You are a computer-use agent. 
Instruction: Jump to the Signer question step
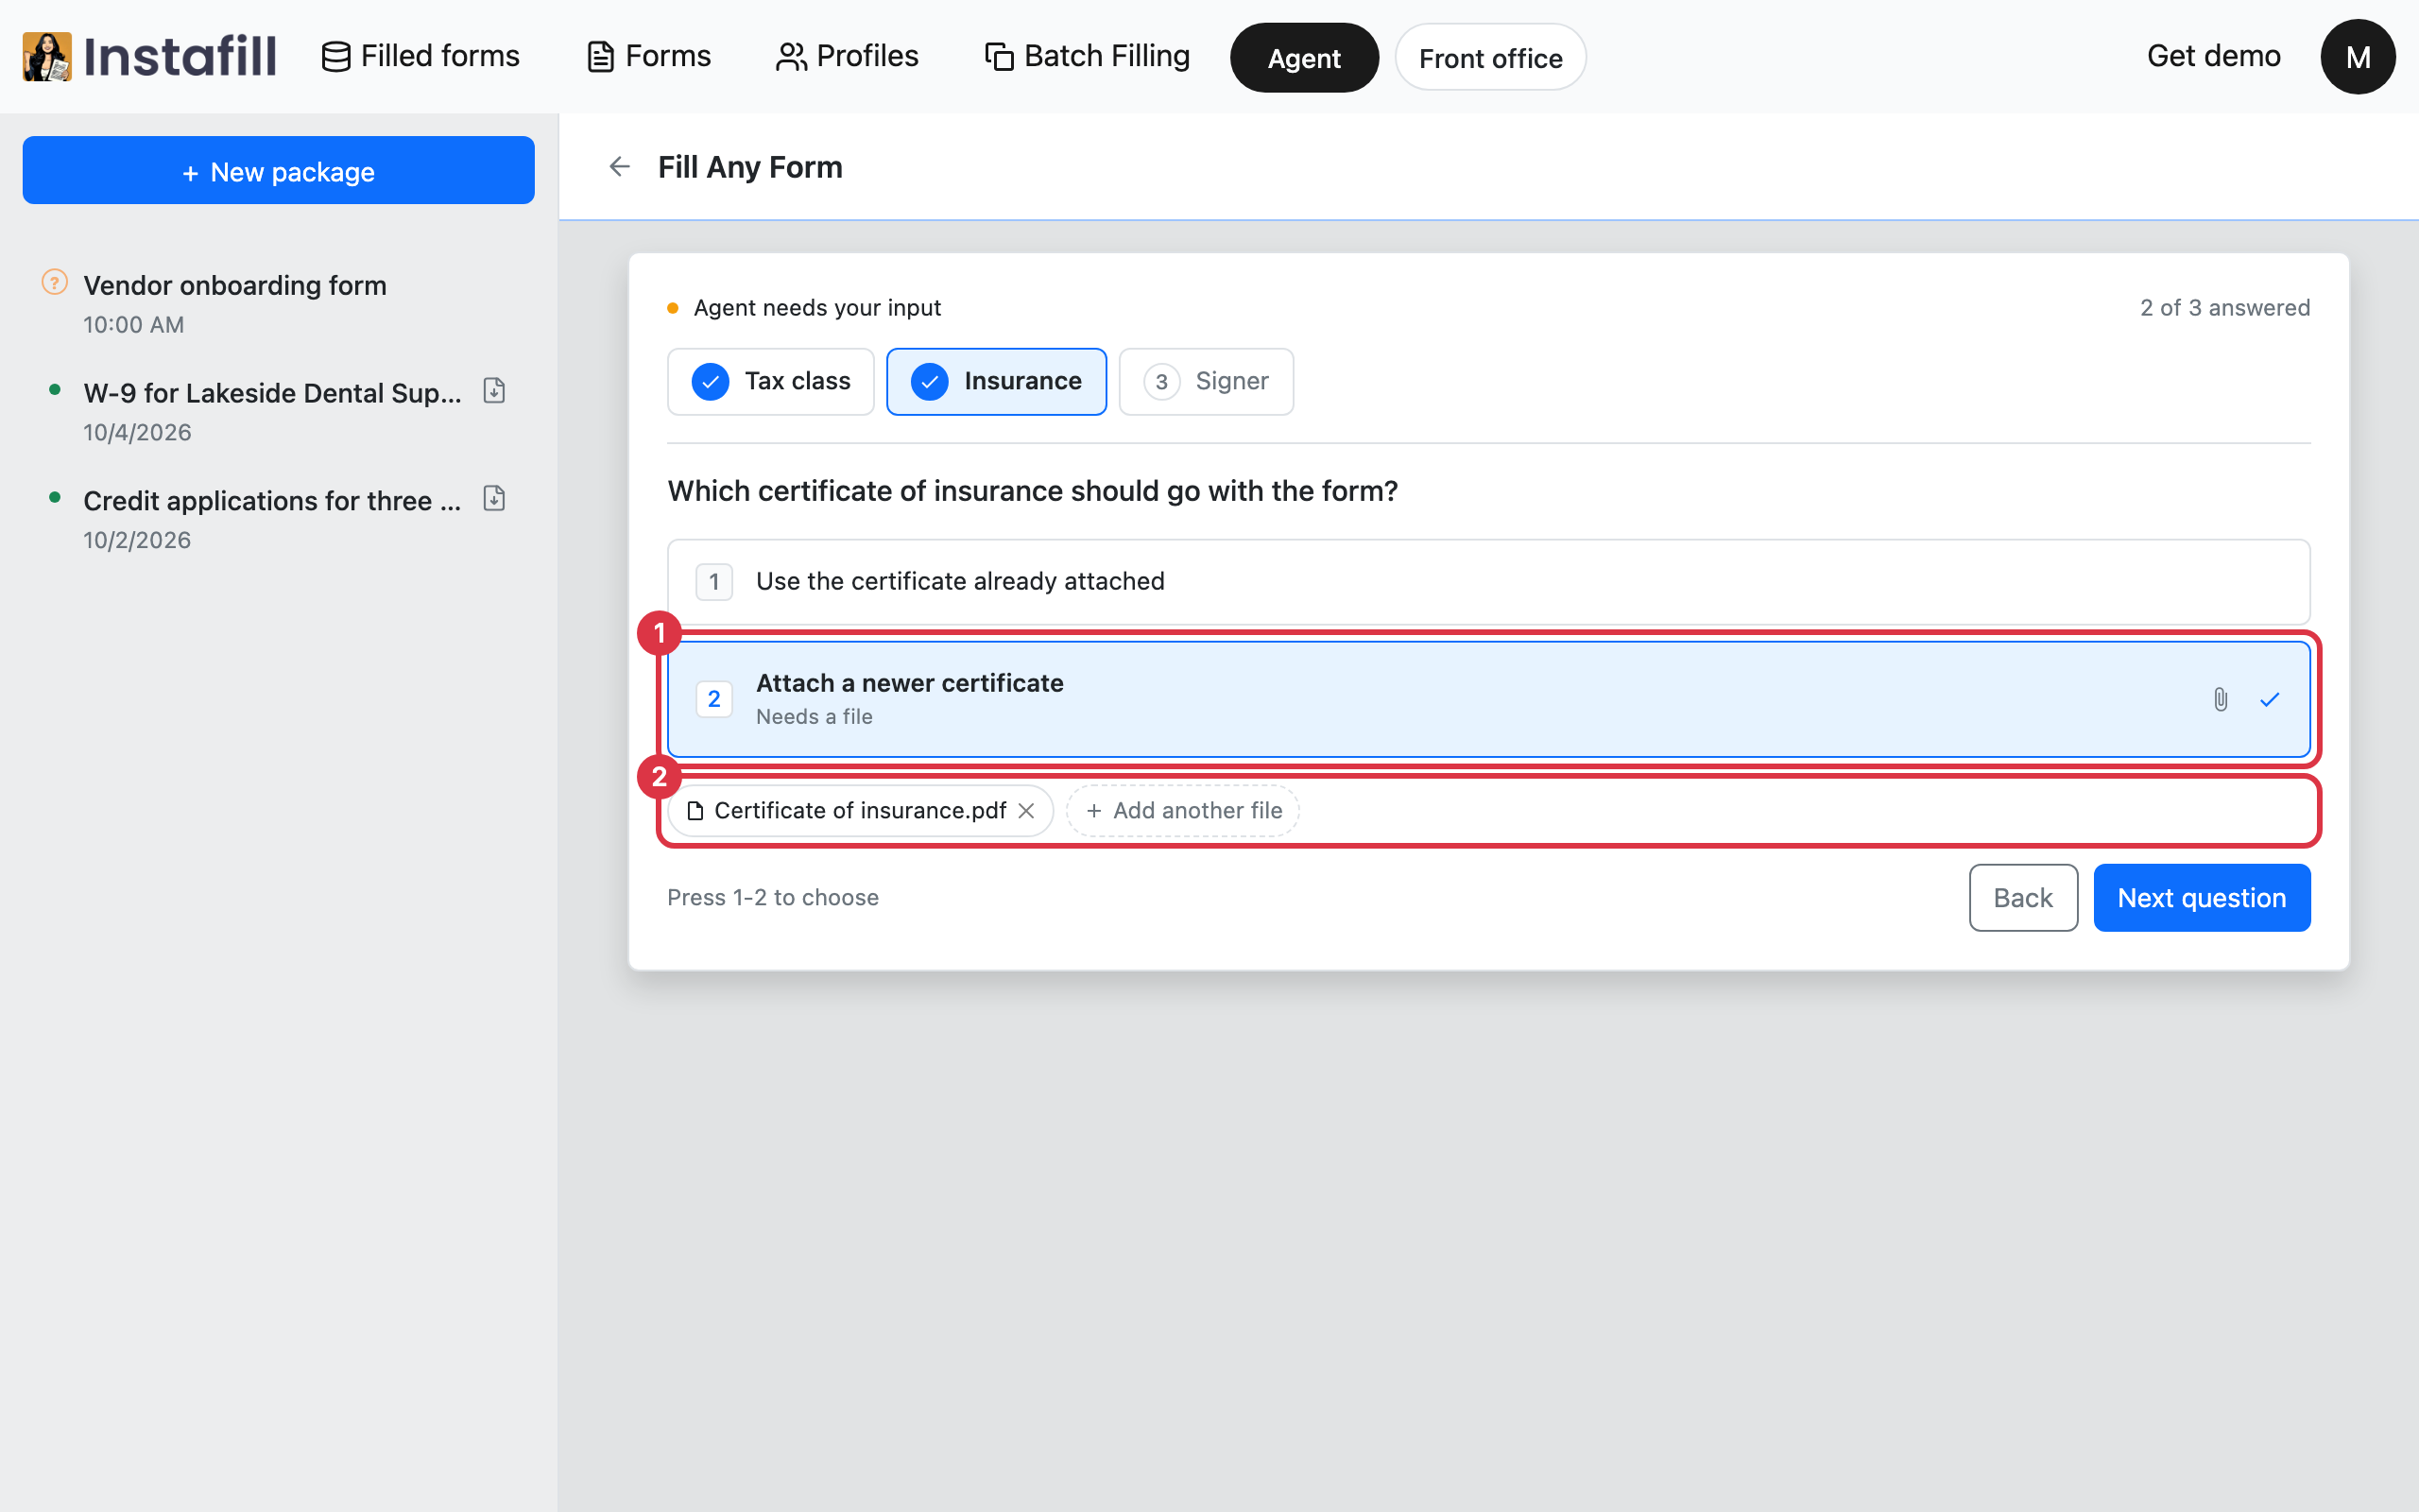[1206, 381]
